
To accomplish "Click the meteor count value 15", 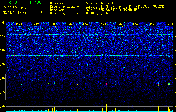I will point(41,13).
